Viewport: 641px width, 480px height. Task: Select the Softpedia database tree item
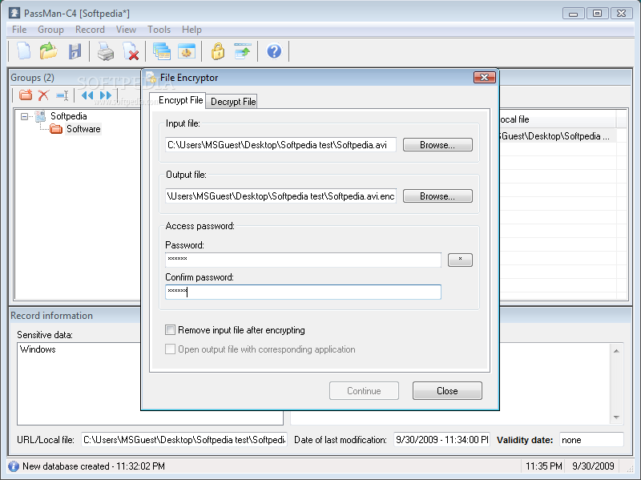[68, 116]
